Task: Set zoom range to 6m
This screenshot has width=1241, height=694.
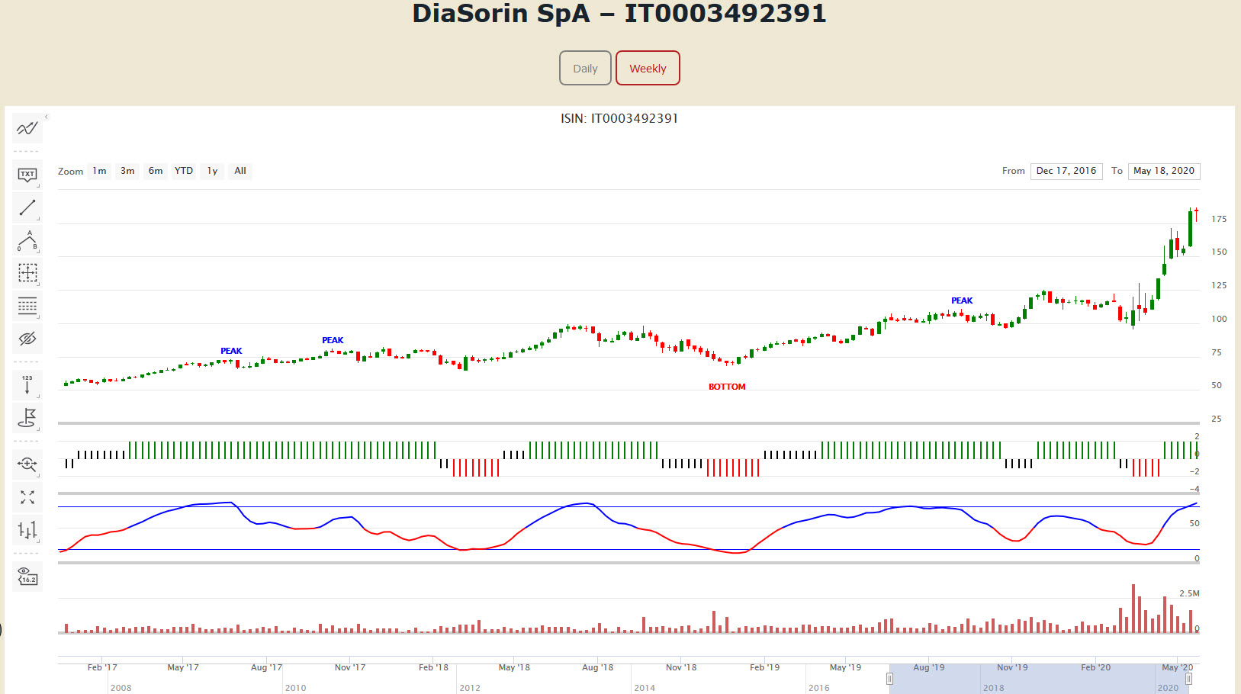Action: 156,171
